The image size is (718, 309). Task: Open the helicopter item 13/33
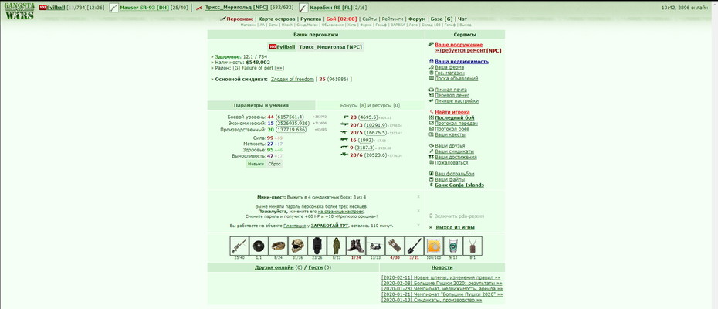click(x=375, y=246)
